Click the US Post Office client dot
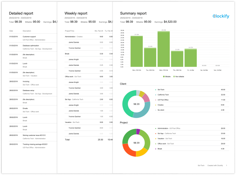 click(x=155, y=100)
